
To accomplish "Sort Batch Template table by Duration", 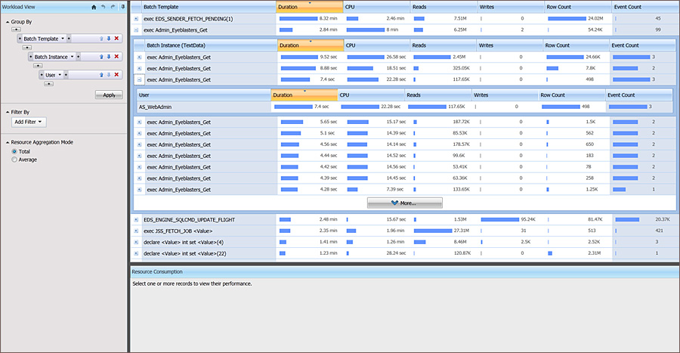I will tap(309, 7).
